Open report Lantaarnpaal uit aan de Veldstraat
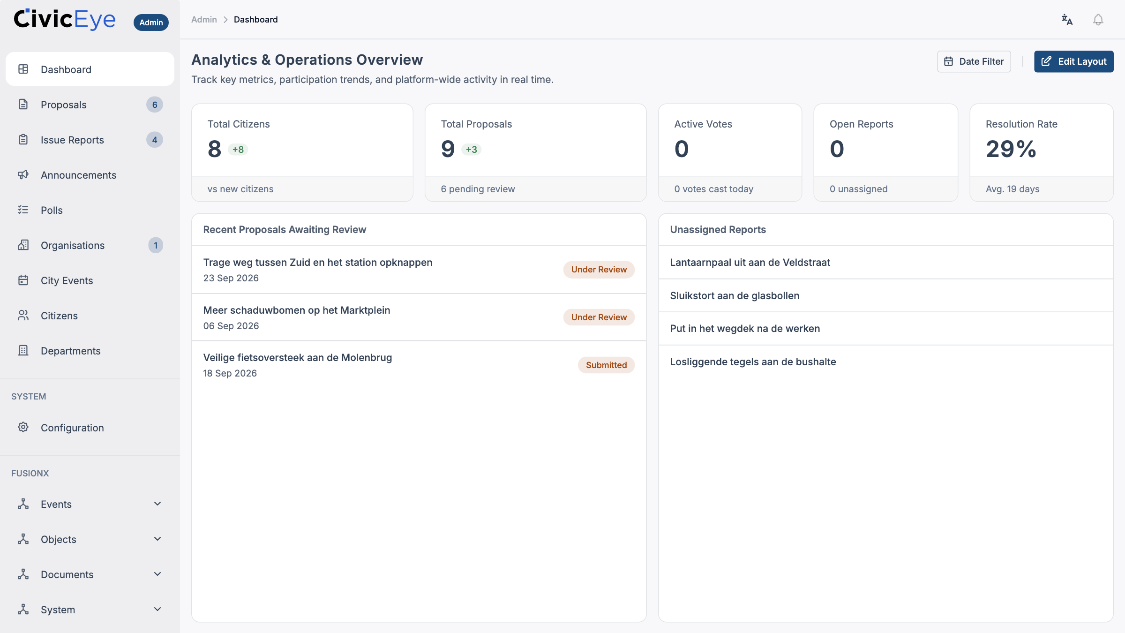Viewport: 1125px width, 633px height. [885, 263]
